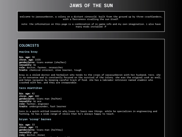Click bryan's chron. age 73 line
The image size is (182, 137).
[x=29, y=127]
